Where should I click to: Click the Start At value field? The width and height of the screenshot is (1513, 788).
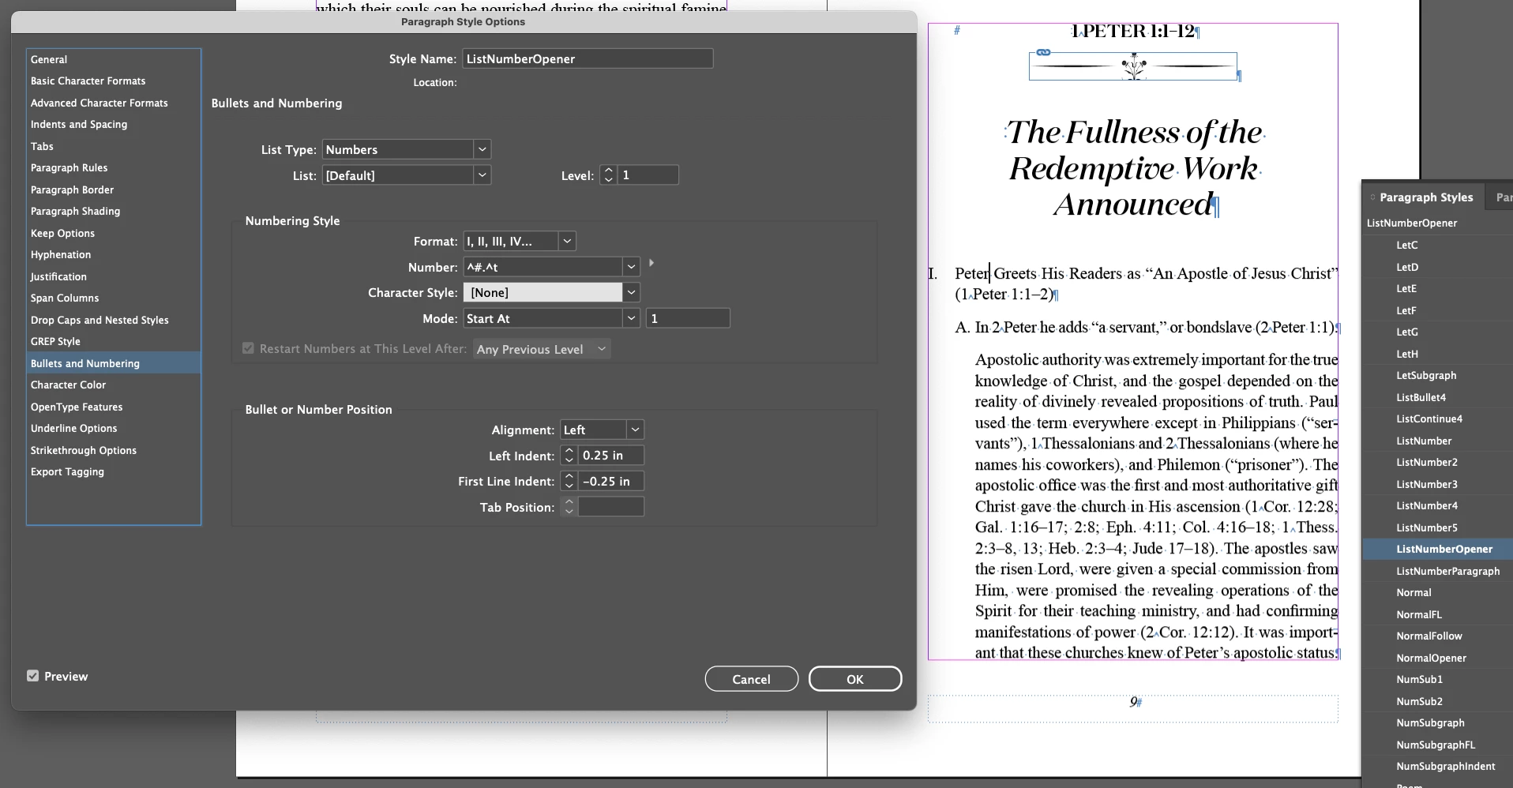pyautogui.click(x=688, y=318)
